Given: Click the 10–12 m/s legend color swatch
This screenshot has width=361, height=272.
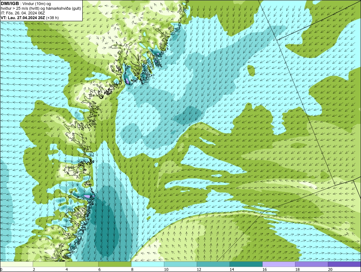Looking at the screenshot, I should point(180,264).
